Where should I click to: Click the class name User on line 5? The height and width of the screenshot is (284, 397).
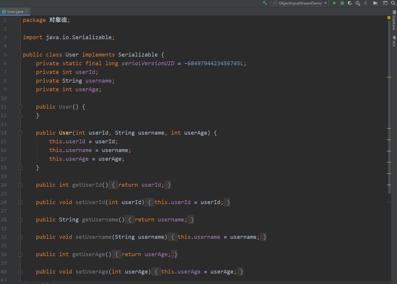pyautogui.click(x=72, y=55)
